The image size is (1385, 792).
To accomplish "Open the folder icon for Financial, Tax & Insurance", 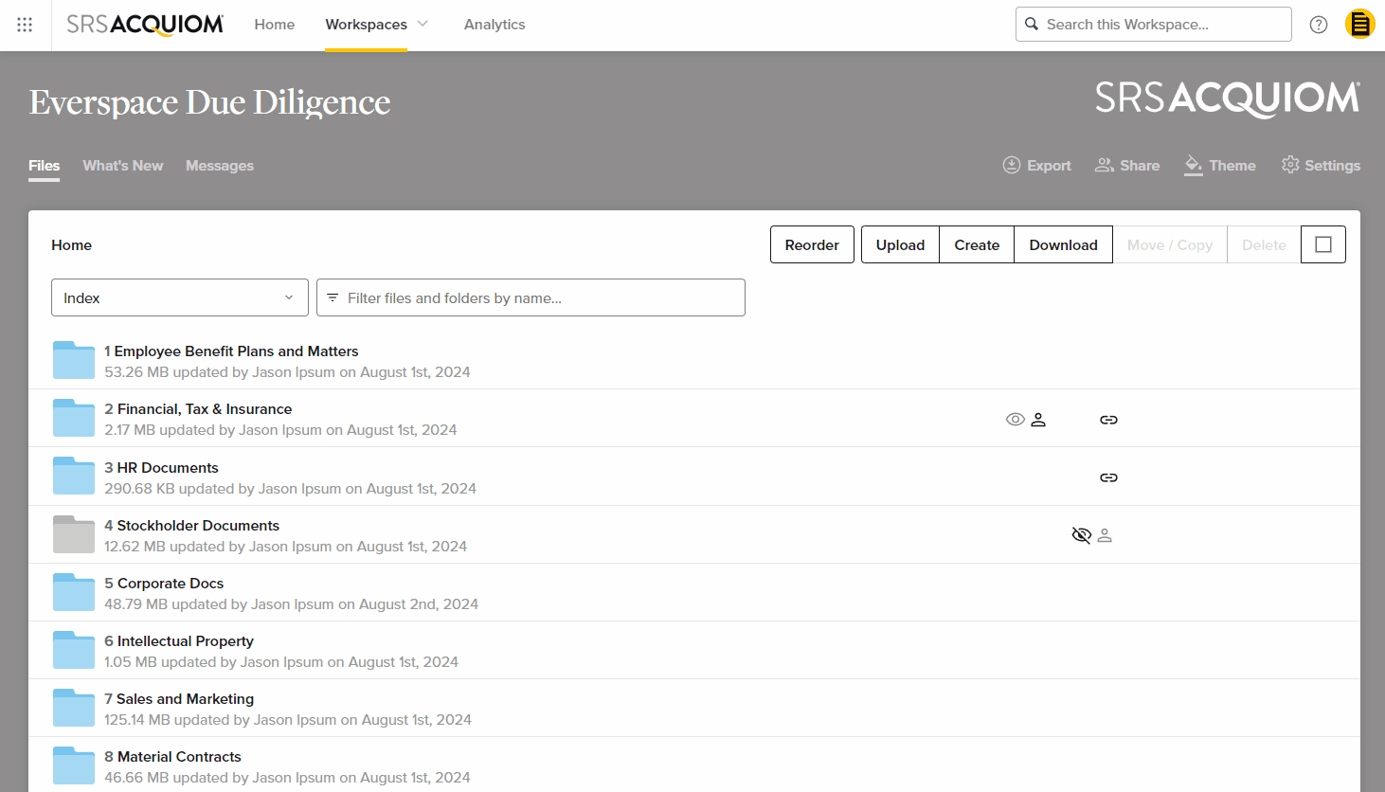I will (74, 418).
